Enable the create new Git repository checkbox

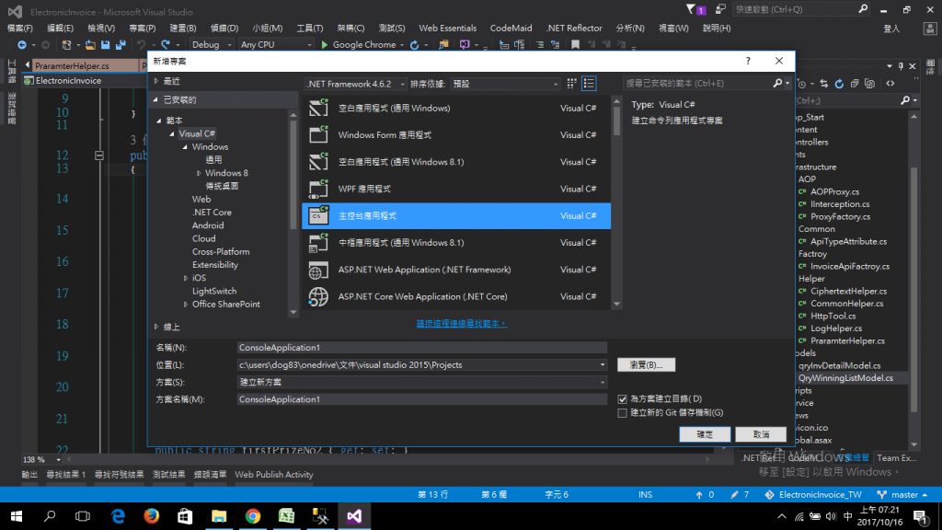(x=623, y=413)
